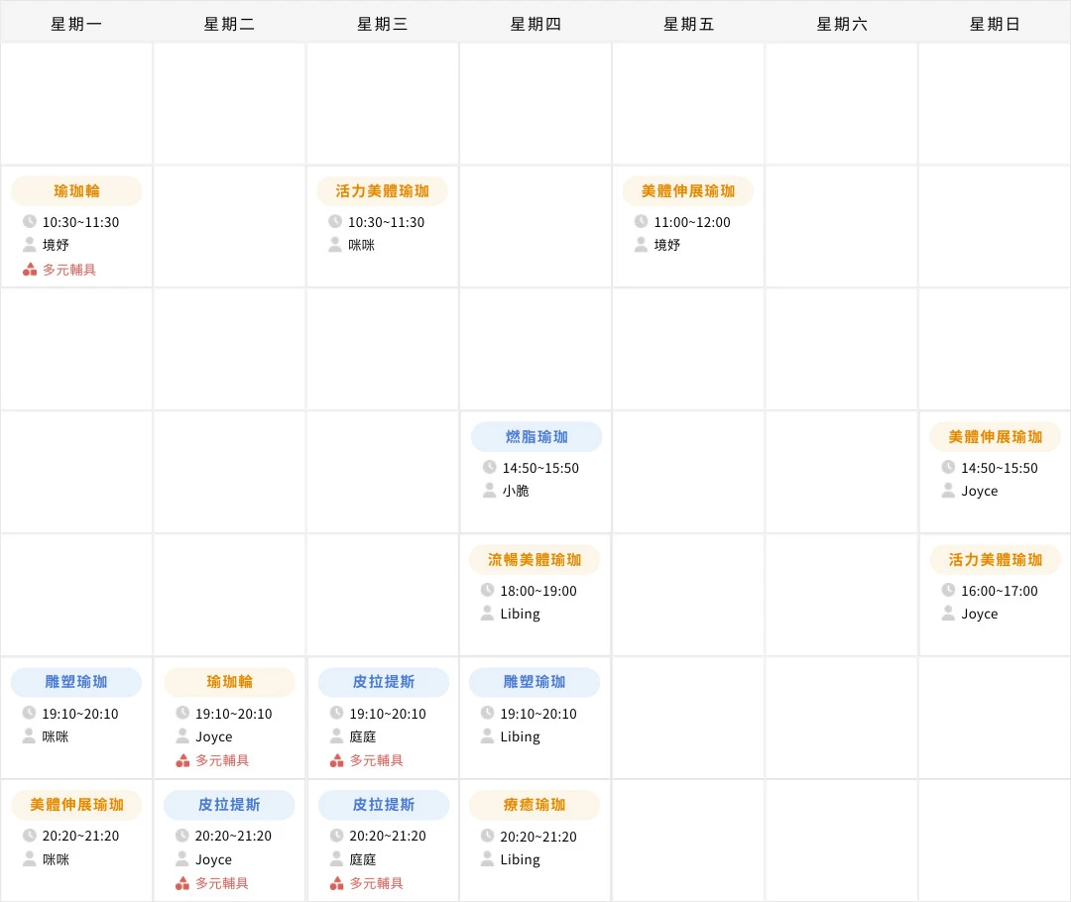This screenshot has width=1071, height=902.
Task: Open Thursday 流暢美體瑜珈 class badge
Action: coord(535,560)
